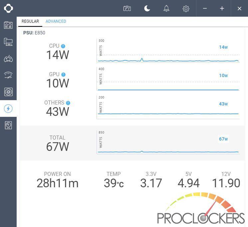Minimize the window with the minus button
248x227 pixels.
click(x=205, y=8)
